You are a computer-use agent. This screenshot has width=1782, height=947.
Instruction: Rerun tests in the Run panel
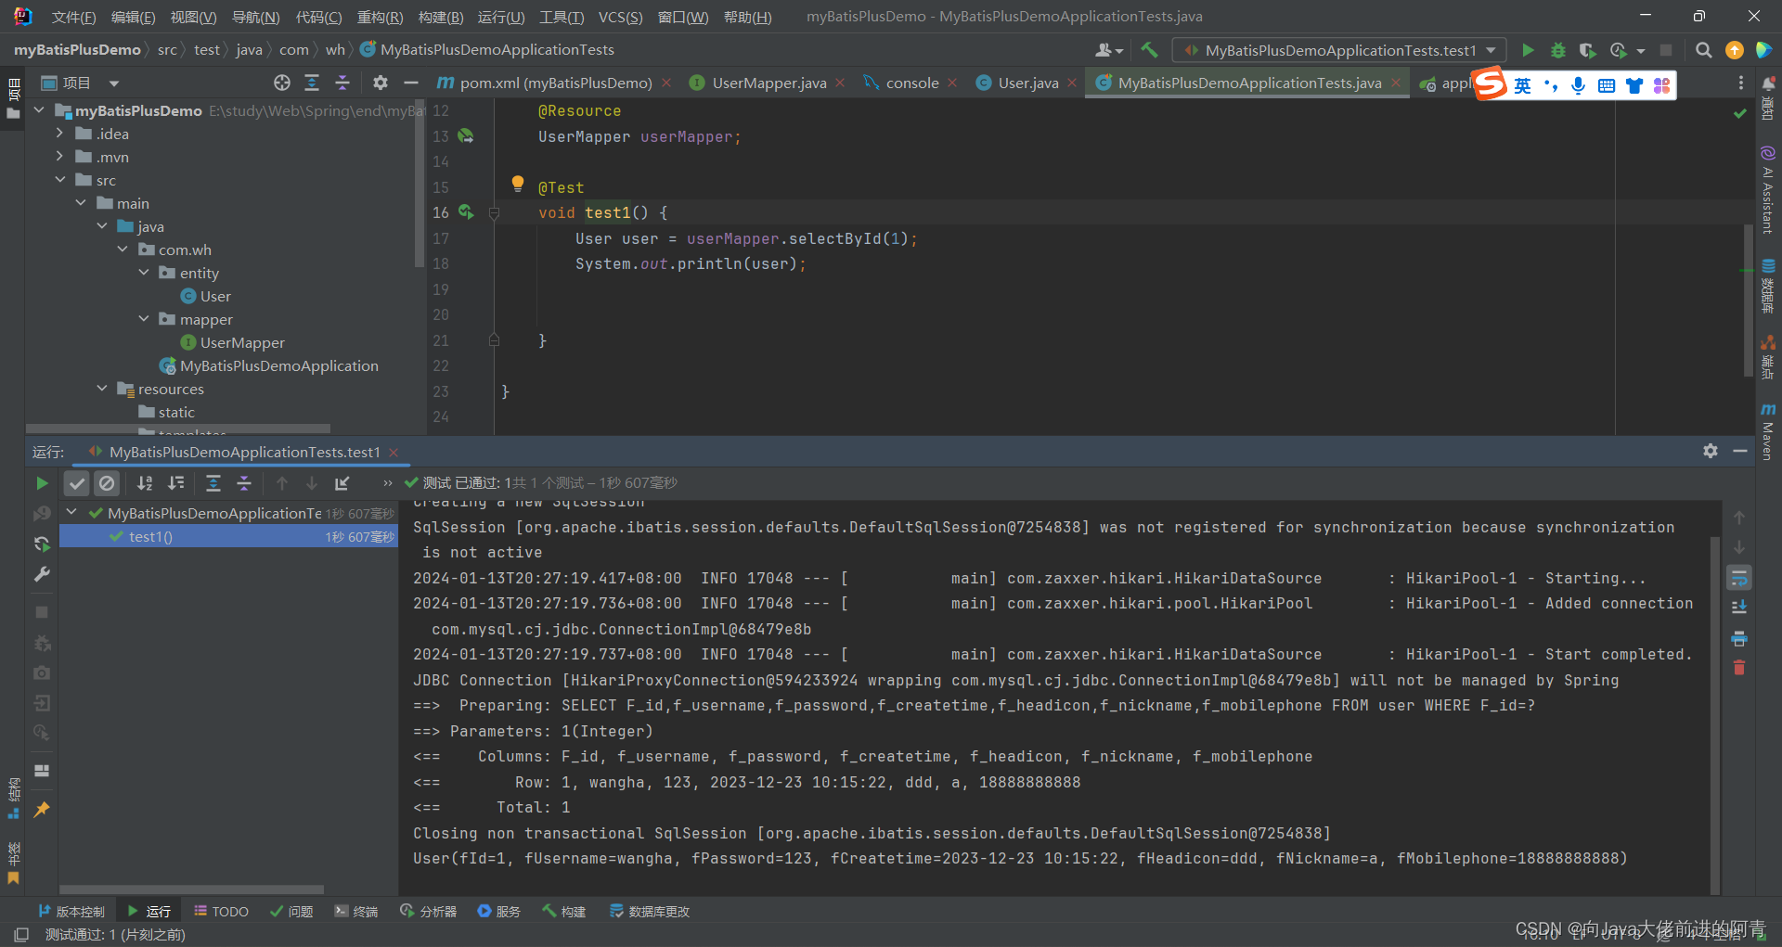pos(42,483)
